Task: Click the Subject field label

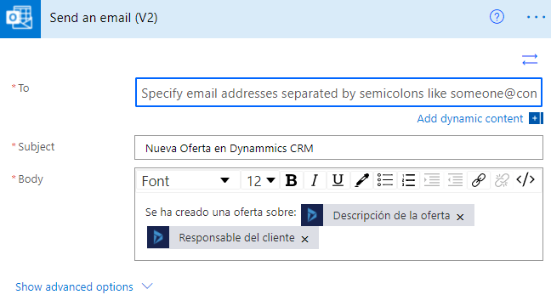Action: (x=37, y=146)
